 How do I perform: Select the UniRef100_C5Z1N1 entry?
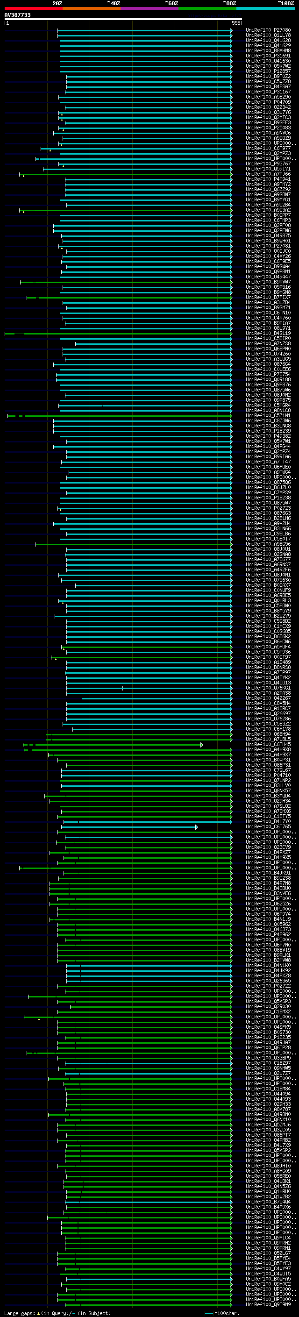[268, 416]
